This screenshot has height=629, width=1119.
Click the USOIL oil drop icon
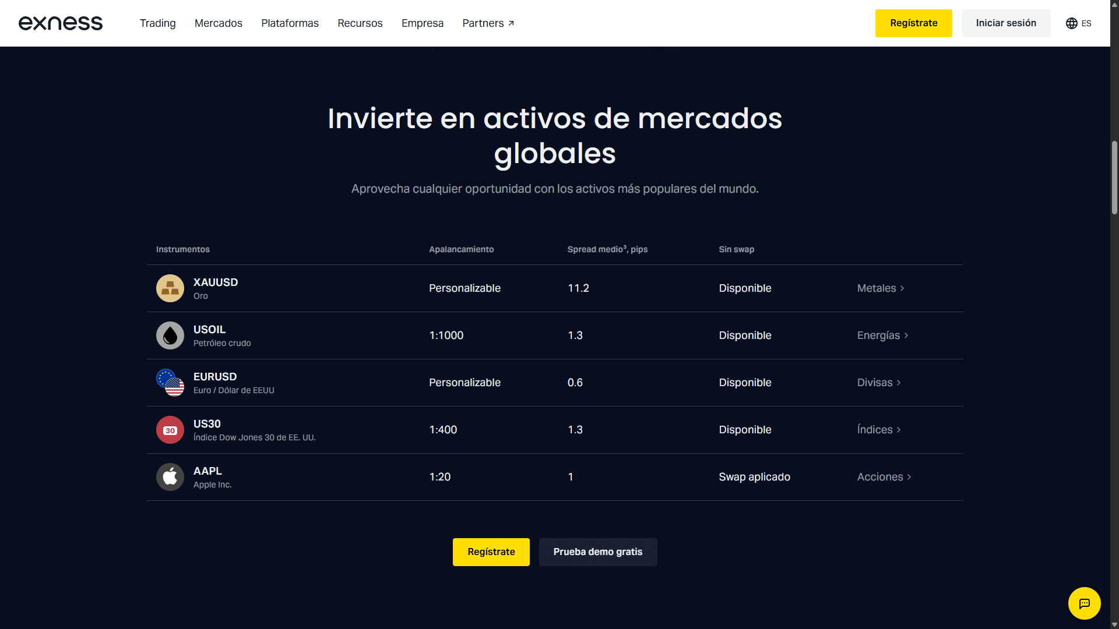(x=170, y=335)
